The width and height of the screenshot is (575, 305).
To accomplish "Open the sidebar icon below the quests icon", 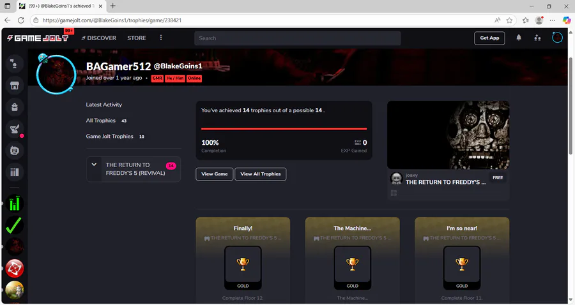I will [x=14, y=151].
